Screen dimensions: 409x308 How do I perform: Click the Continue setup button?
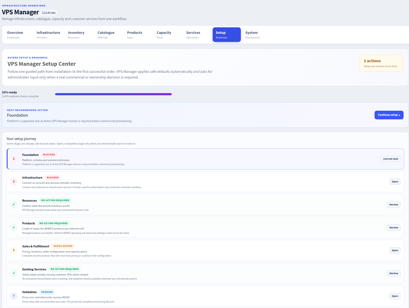[x=389, y=115]
